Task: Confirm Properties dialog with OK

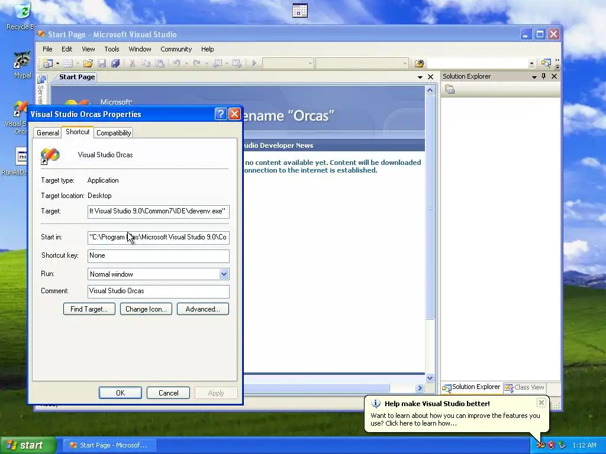Action: [x=120, y=393]
